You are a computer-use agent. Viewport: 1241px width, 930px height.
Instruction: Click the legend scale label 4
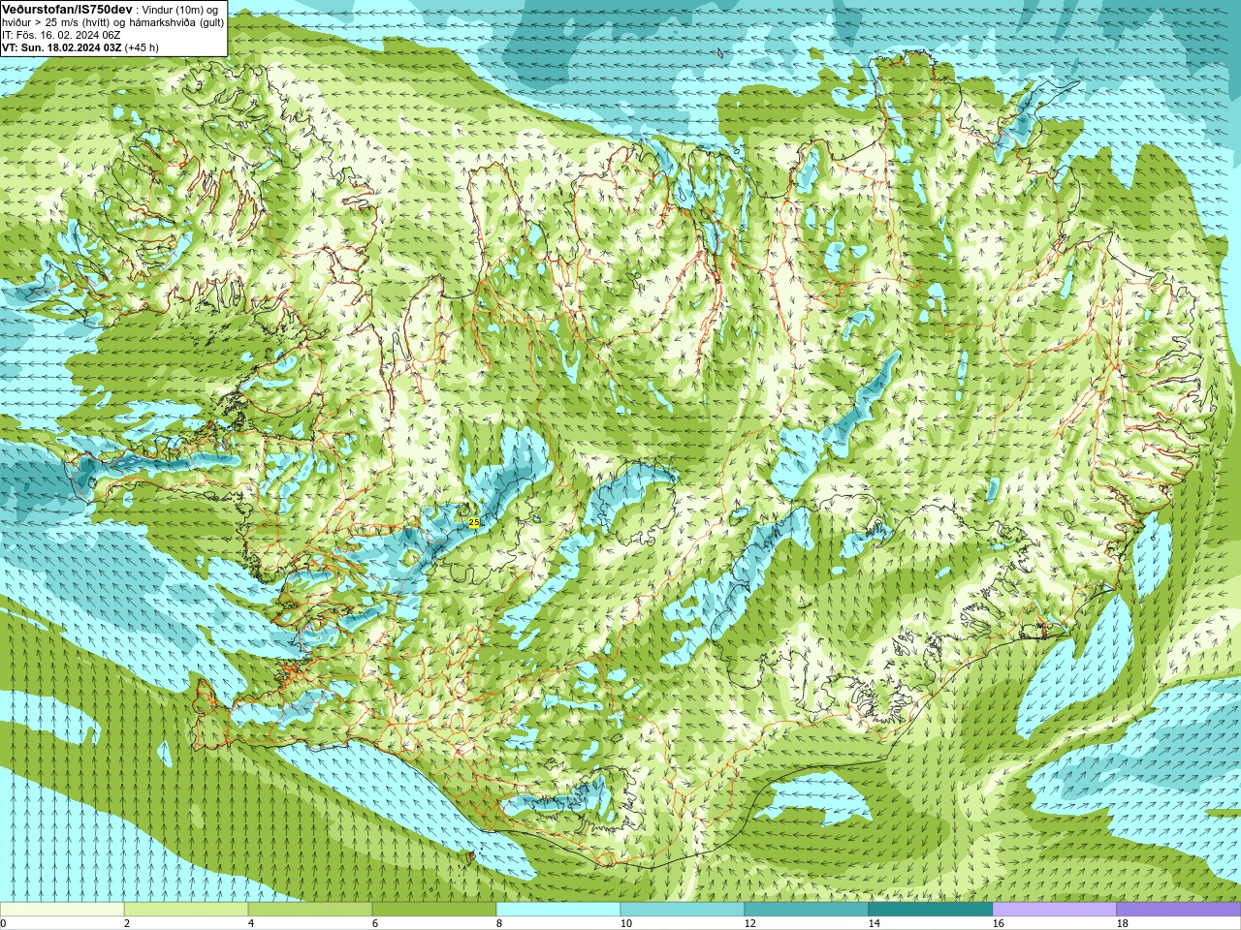click(x=251, y=923)
